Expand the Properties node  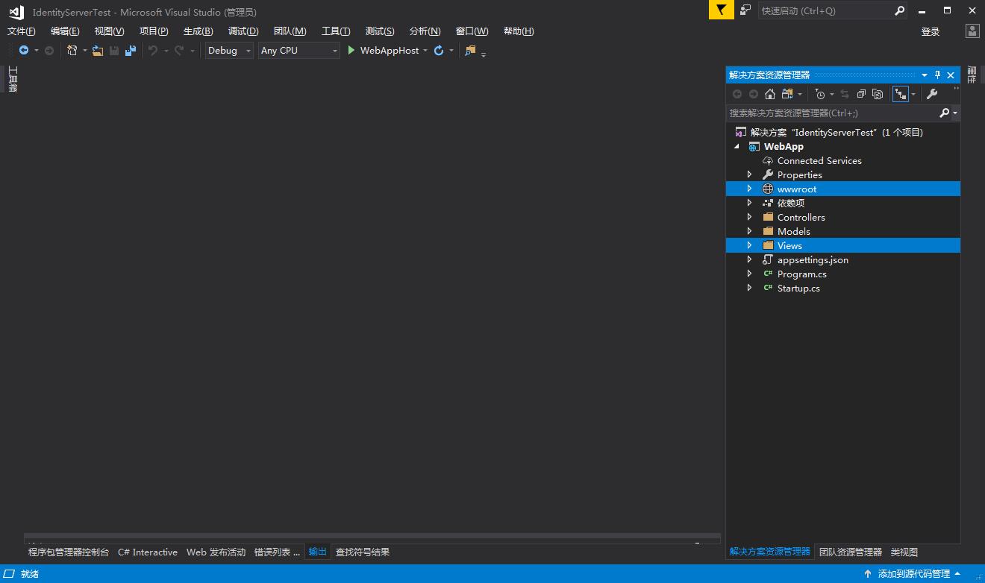[x=750, y=175]
